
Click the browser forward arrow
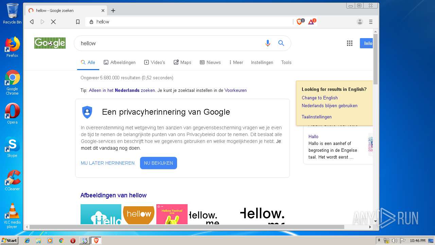coord(42,22)
